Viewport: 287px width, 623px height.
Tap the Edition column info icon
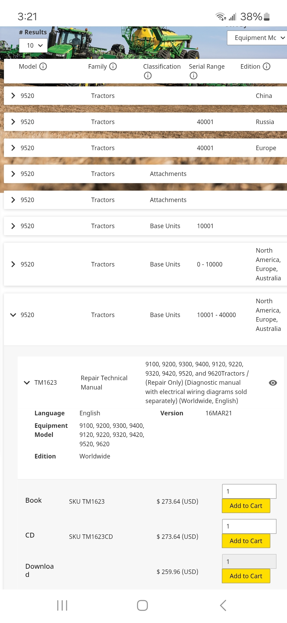[266, 66]
